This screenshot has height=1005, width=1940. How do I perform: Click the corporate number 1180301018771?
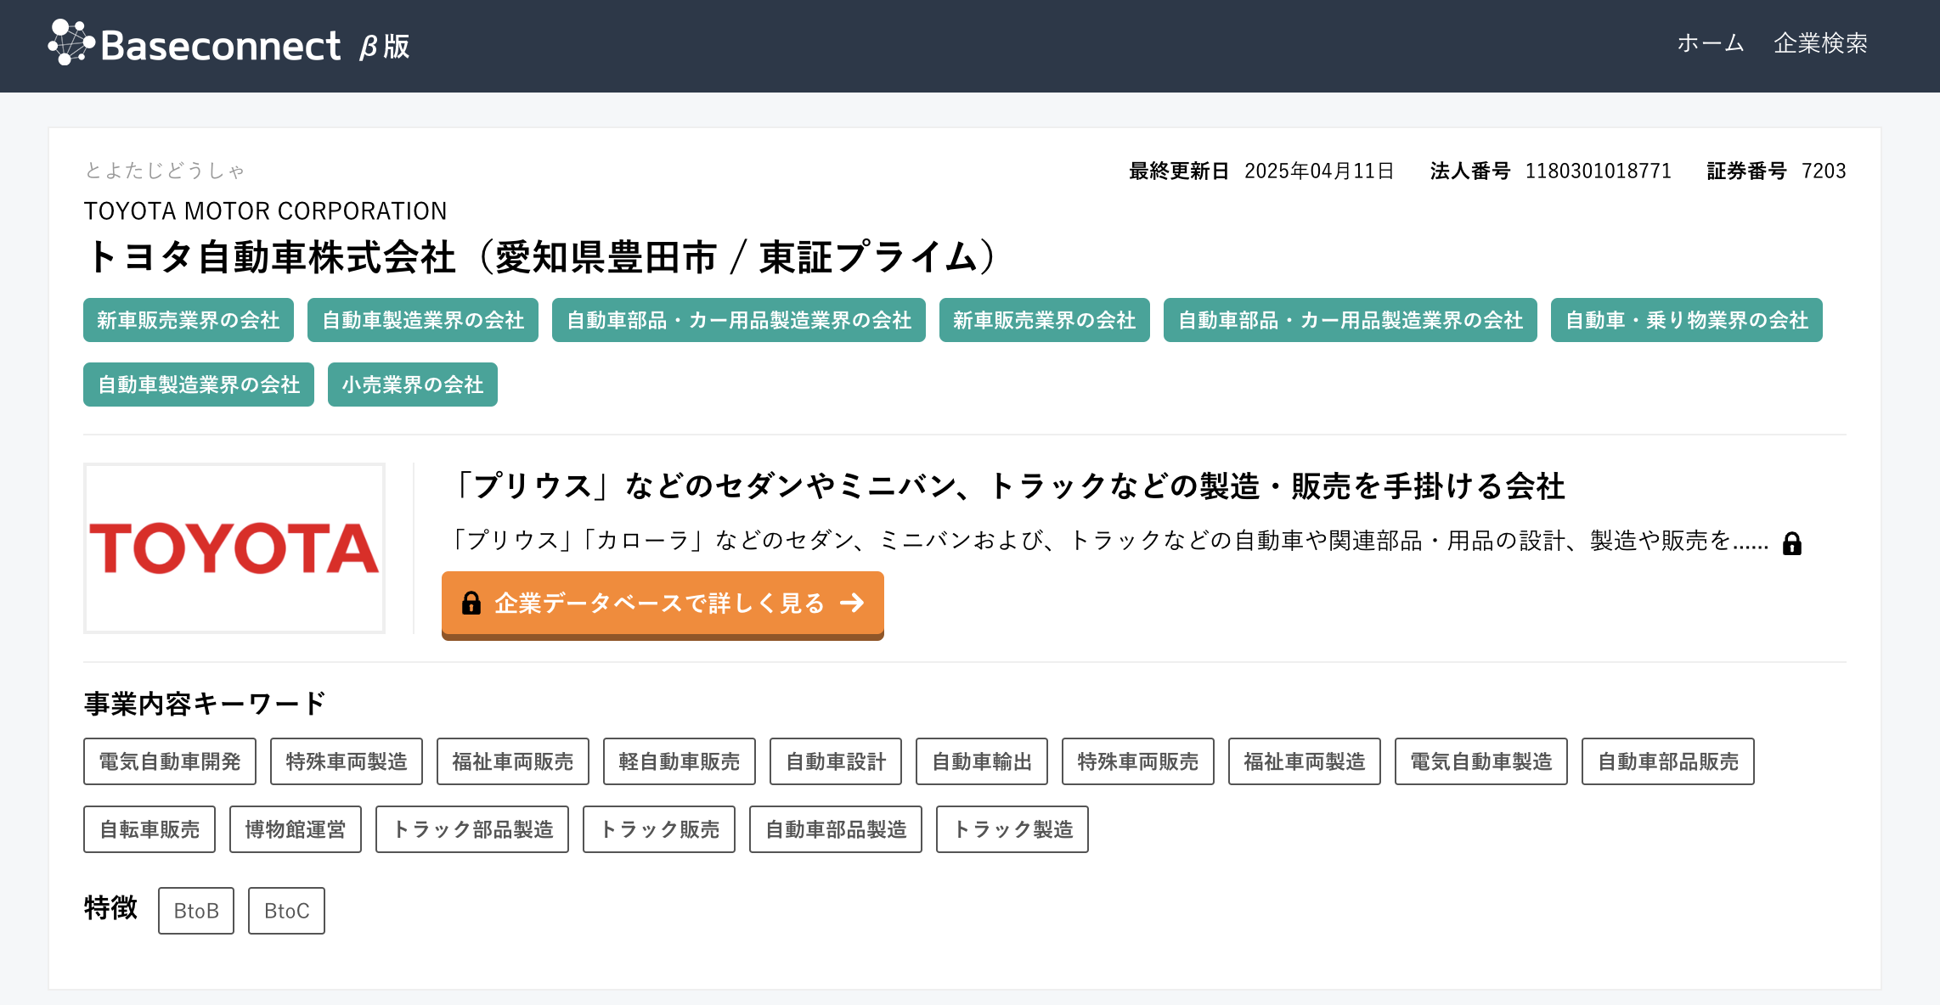(x=1598, y=171)
